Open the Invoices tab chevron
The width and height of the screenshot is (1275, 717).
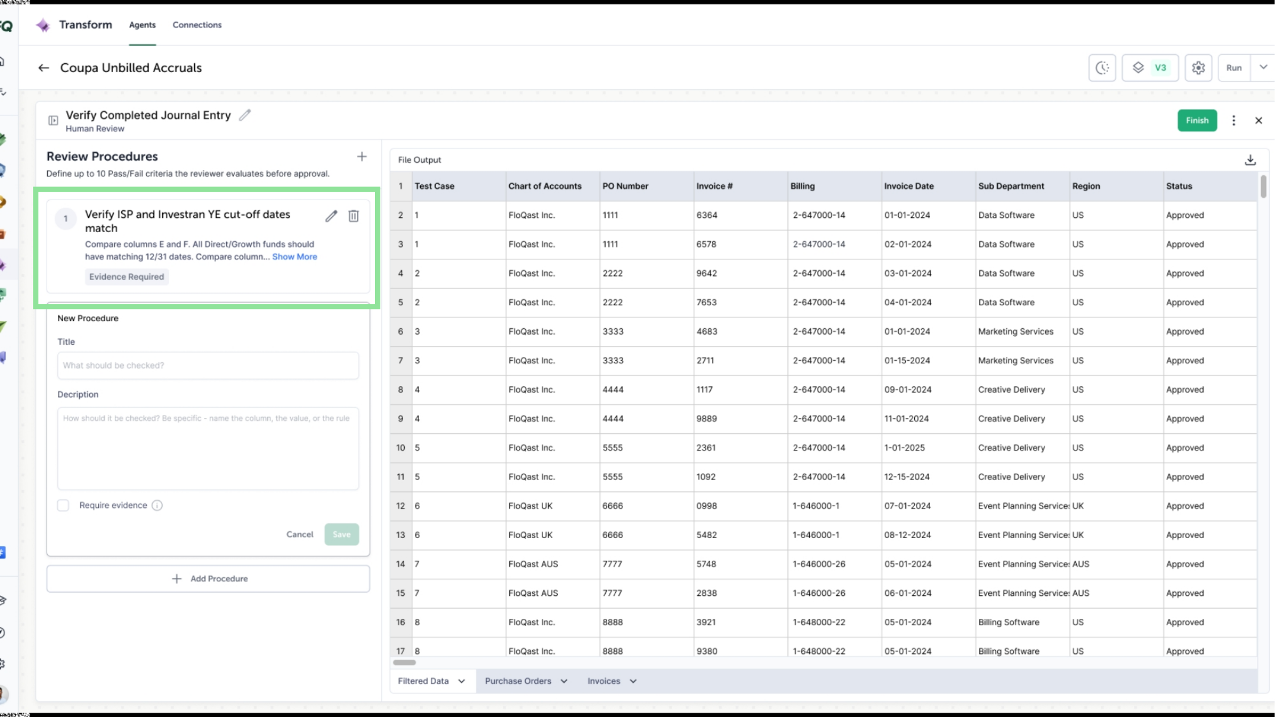pyautogui.click(x=633, y=681)
